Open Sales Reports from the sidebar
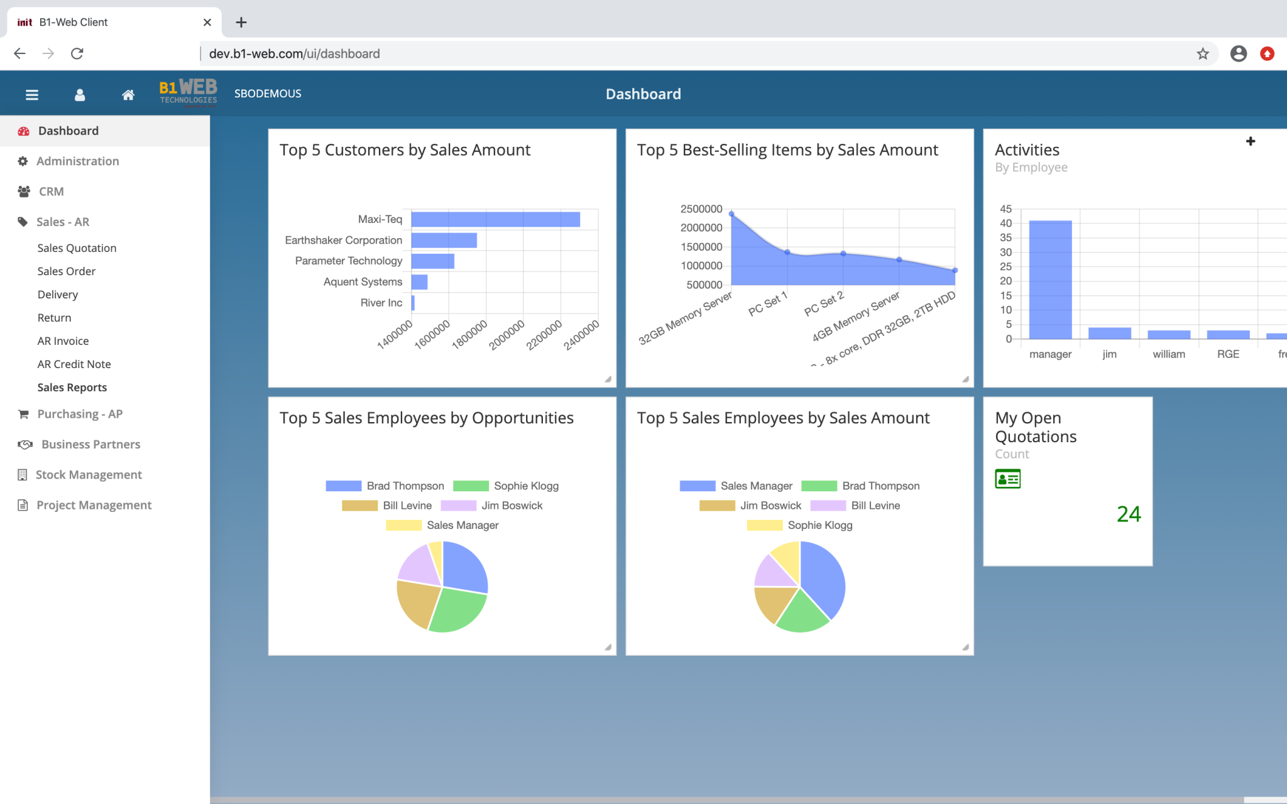This screenshot has height=804, width=1287. [72, 387]
